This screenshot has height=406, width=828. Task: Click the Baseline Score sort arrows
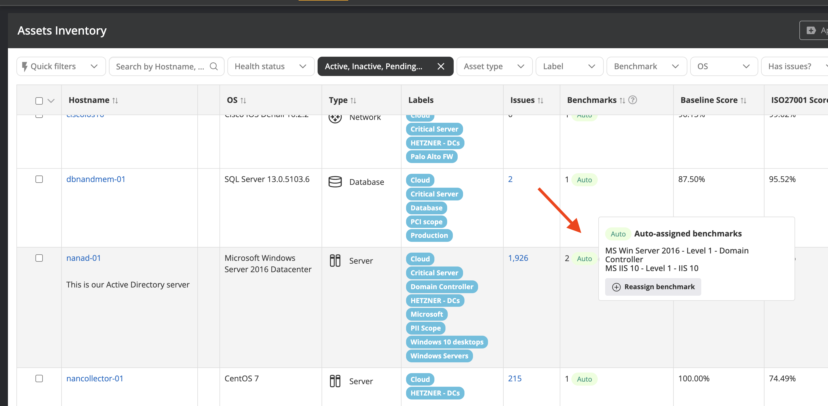click(743, 101)
